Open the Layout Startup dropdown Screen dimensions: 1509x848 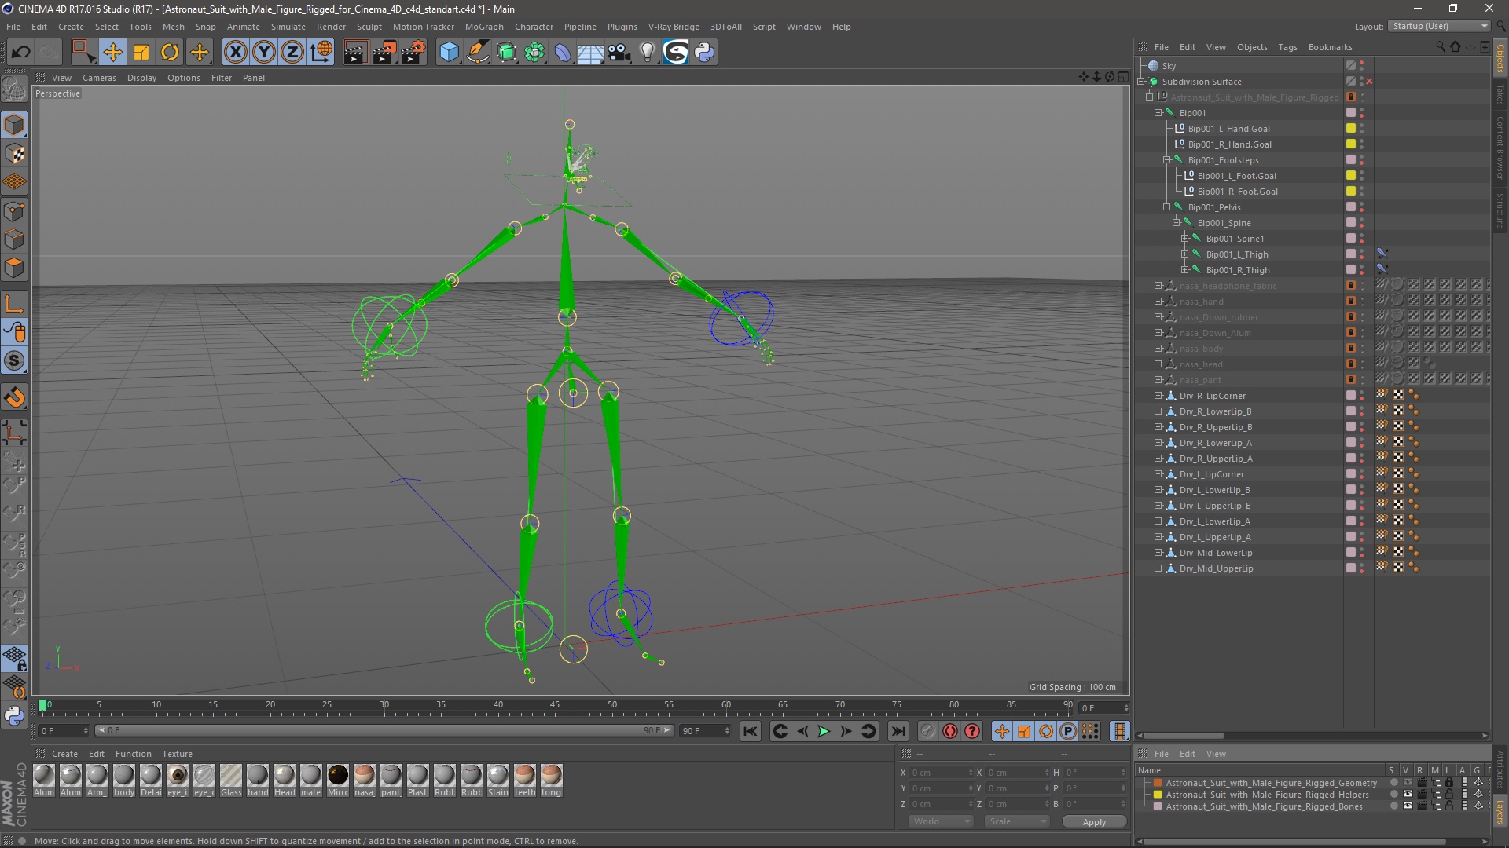click(x=1440, y=26)
